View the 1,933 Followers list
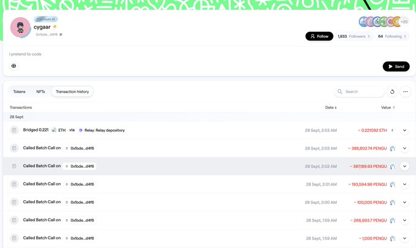Image resolution: width=416 pixels, height=248 pixels. (x=354, y=36)
